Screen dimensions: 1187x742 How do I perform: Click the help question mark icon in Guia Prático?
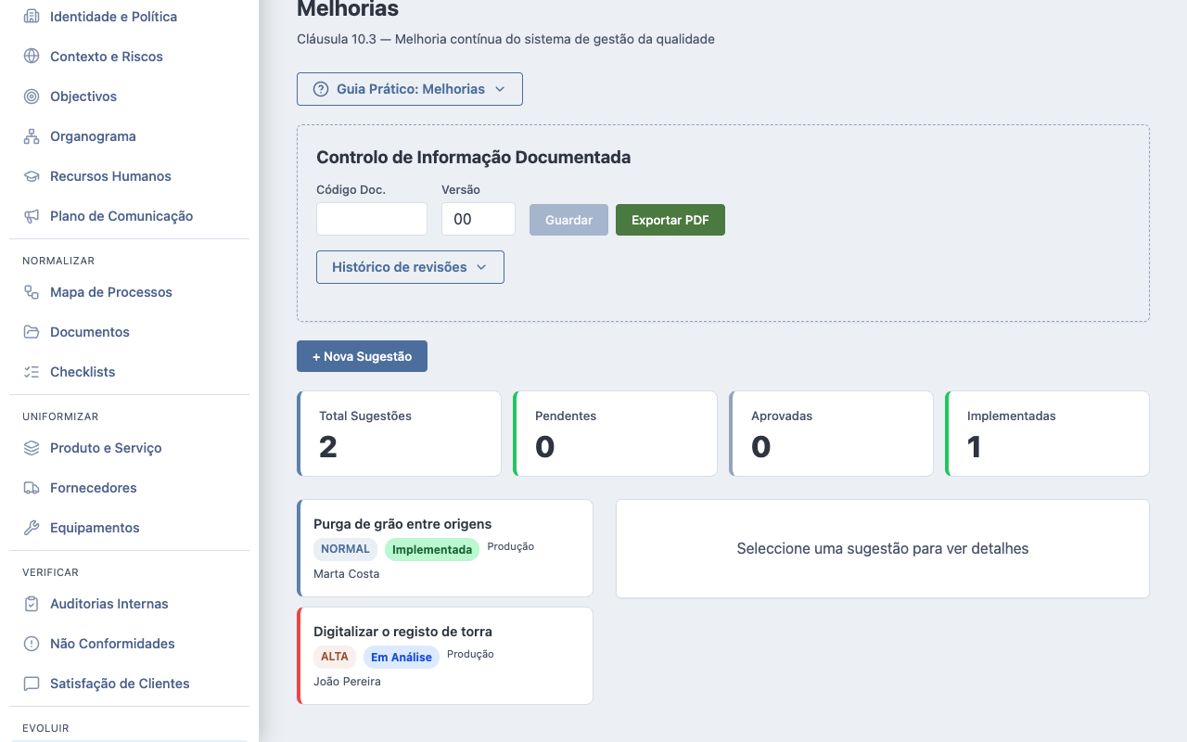click(321, 89)
